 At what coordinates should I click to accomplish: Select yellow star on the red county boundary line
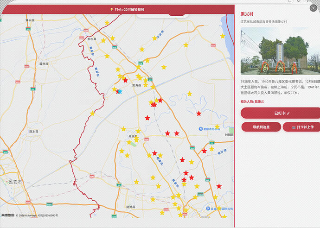92,114
